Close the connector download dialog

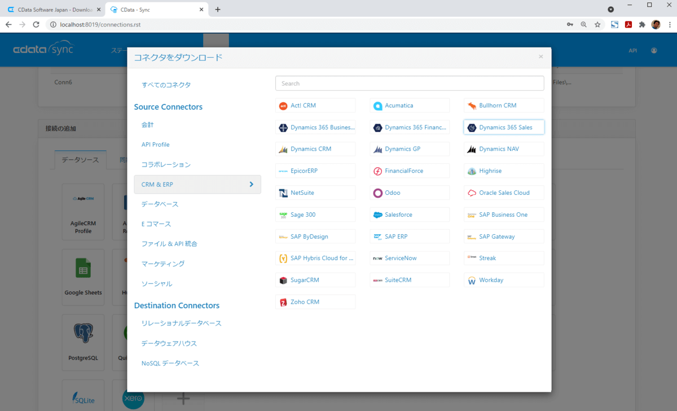pos(540,56)
